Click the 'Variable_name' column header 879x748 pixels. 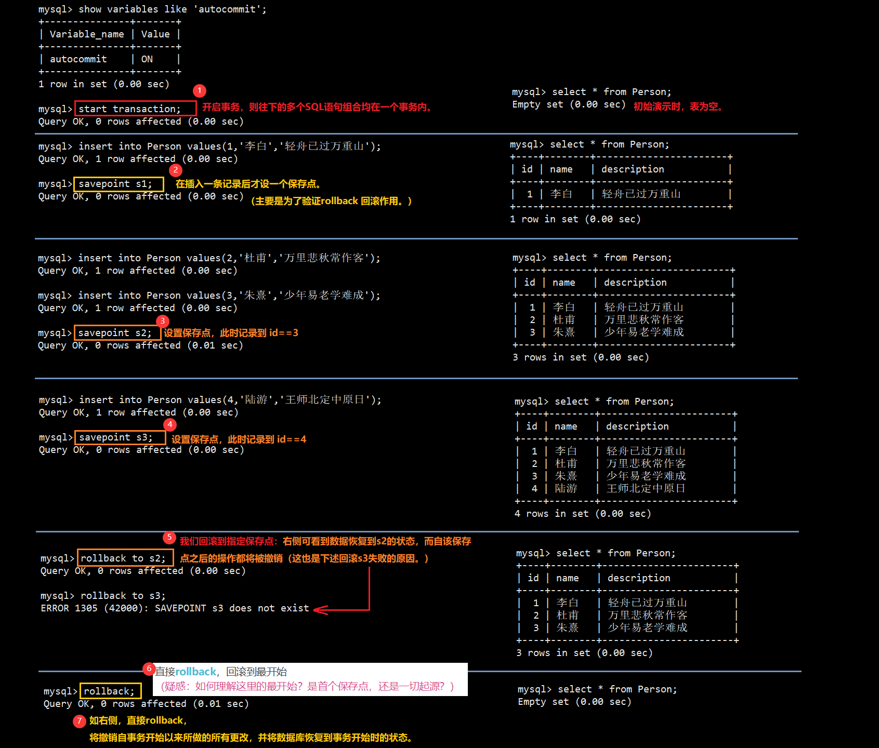click(x=87, y=34)
